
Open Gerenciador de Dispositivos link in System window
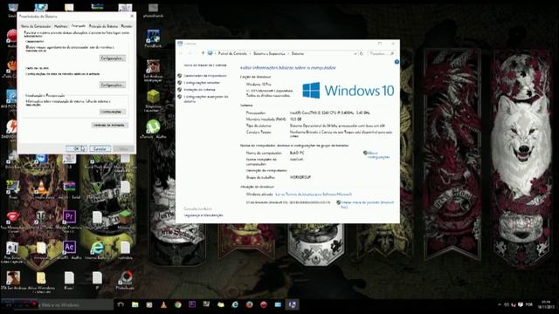(205, 76)
